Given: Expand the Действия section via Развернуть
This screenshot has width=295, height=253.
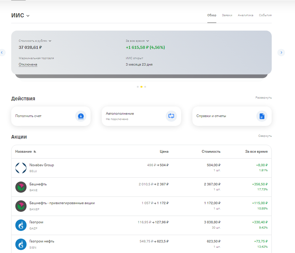Looking at the screenshot, I should 263,98.
